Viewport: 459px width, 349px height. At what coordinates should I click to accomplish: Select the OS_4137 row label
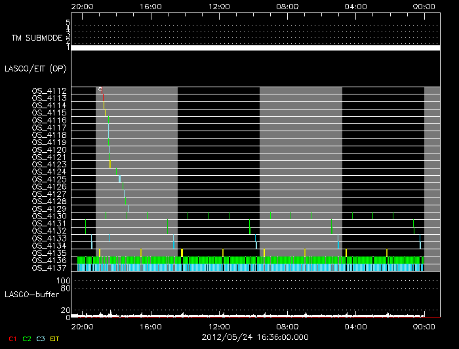(x=49, y=268)
